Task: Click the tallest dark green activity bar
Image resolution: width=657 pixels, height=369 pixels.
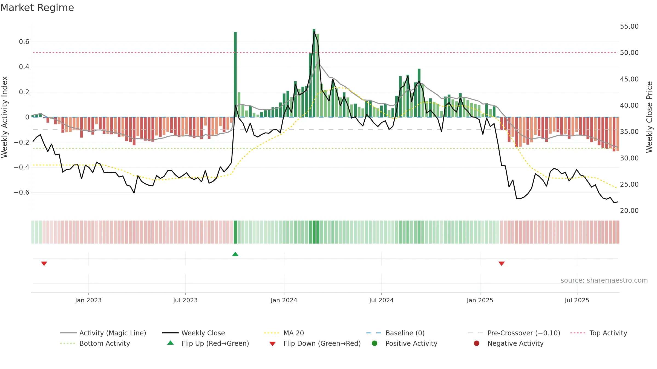Action: (314, 73)
